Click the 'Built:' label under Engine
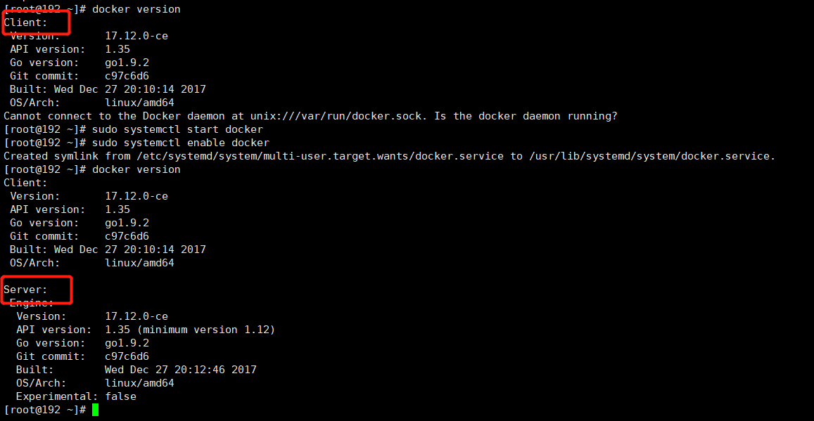Image resolution: width=814 pixels, height=421 pixels. 34,370
